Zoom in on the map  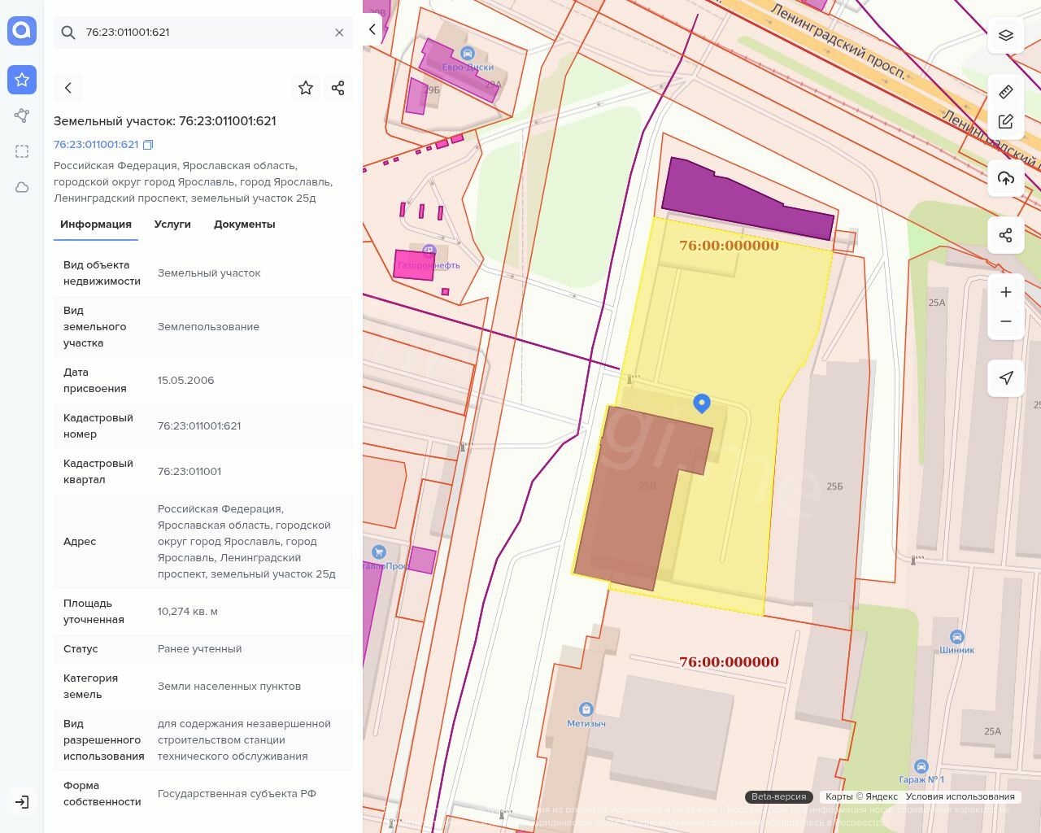pyautogui.click(x=1005, y=292)
